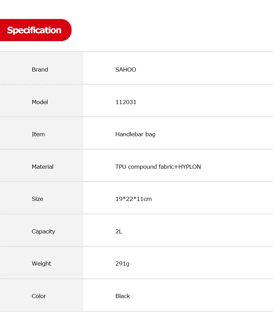Click the word TPU in Material row
This screenshot has height=324, width=273.
pyautogui.click(x=121, y=167)
